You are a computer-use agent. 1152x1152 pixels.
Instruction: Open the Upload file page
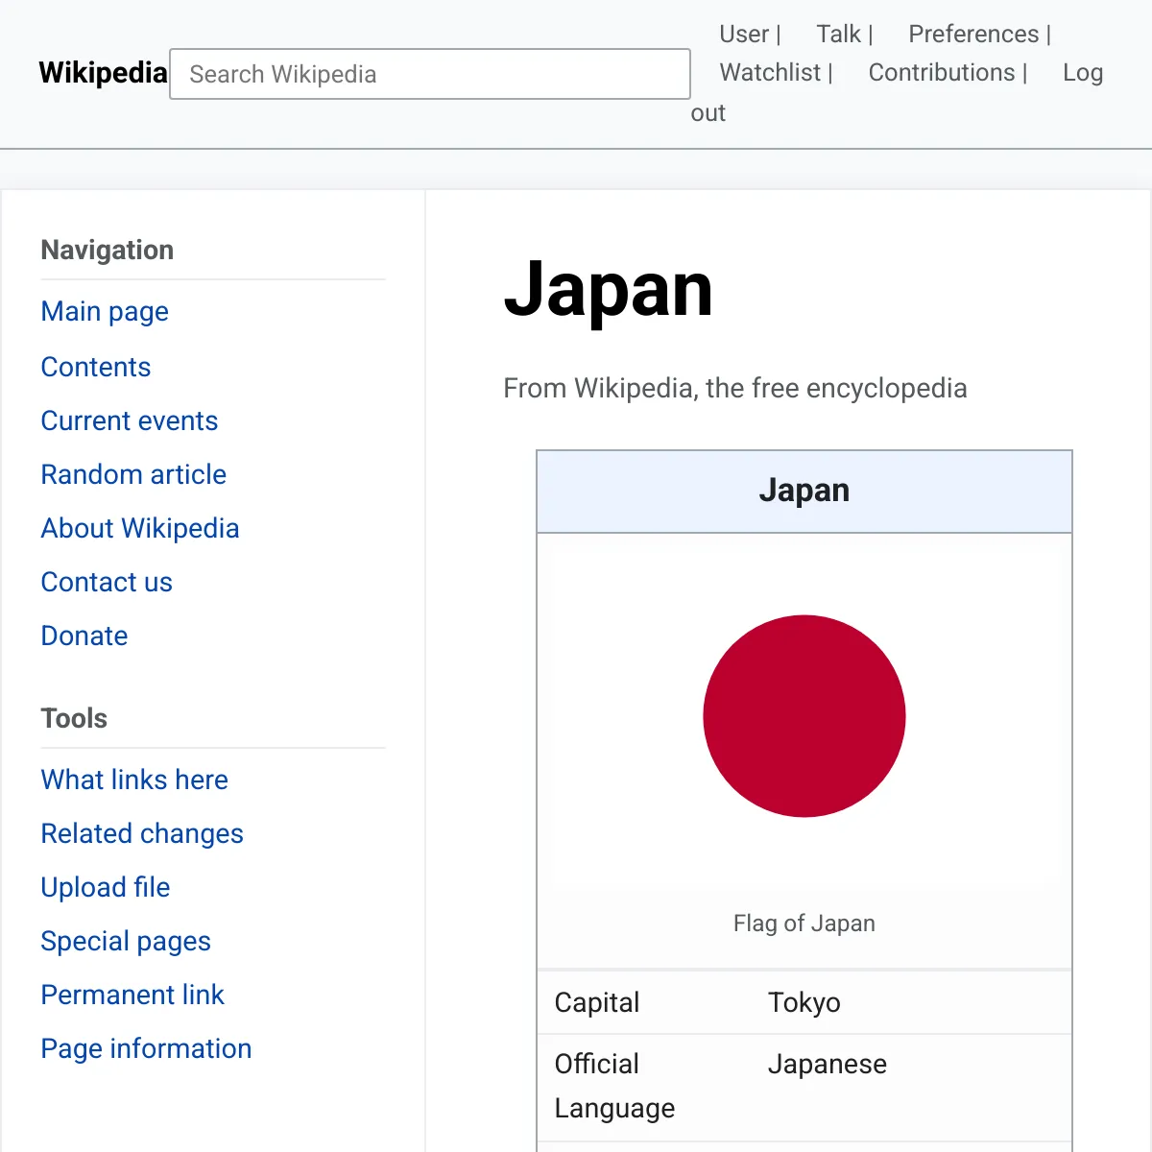105,887
